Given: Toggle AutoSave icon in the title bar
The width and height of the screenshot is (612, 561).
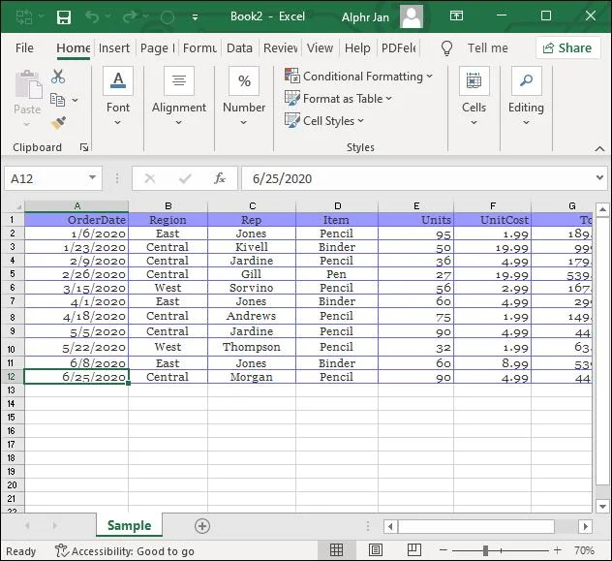Looking at the screenshot, I should [x=24, y=17].
